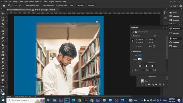Choose Zoom Out mode in options bar

pyautogui.click(x=20, y=6)
